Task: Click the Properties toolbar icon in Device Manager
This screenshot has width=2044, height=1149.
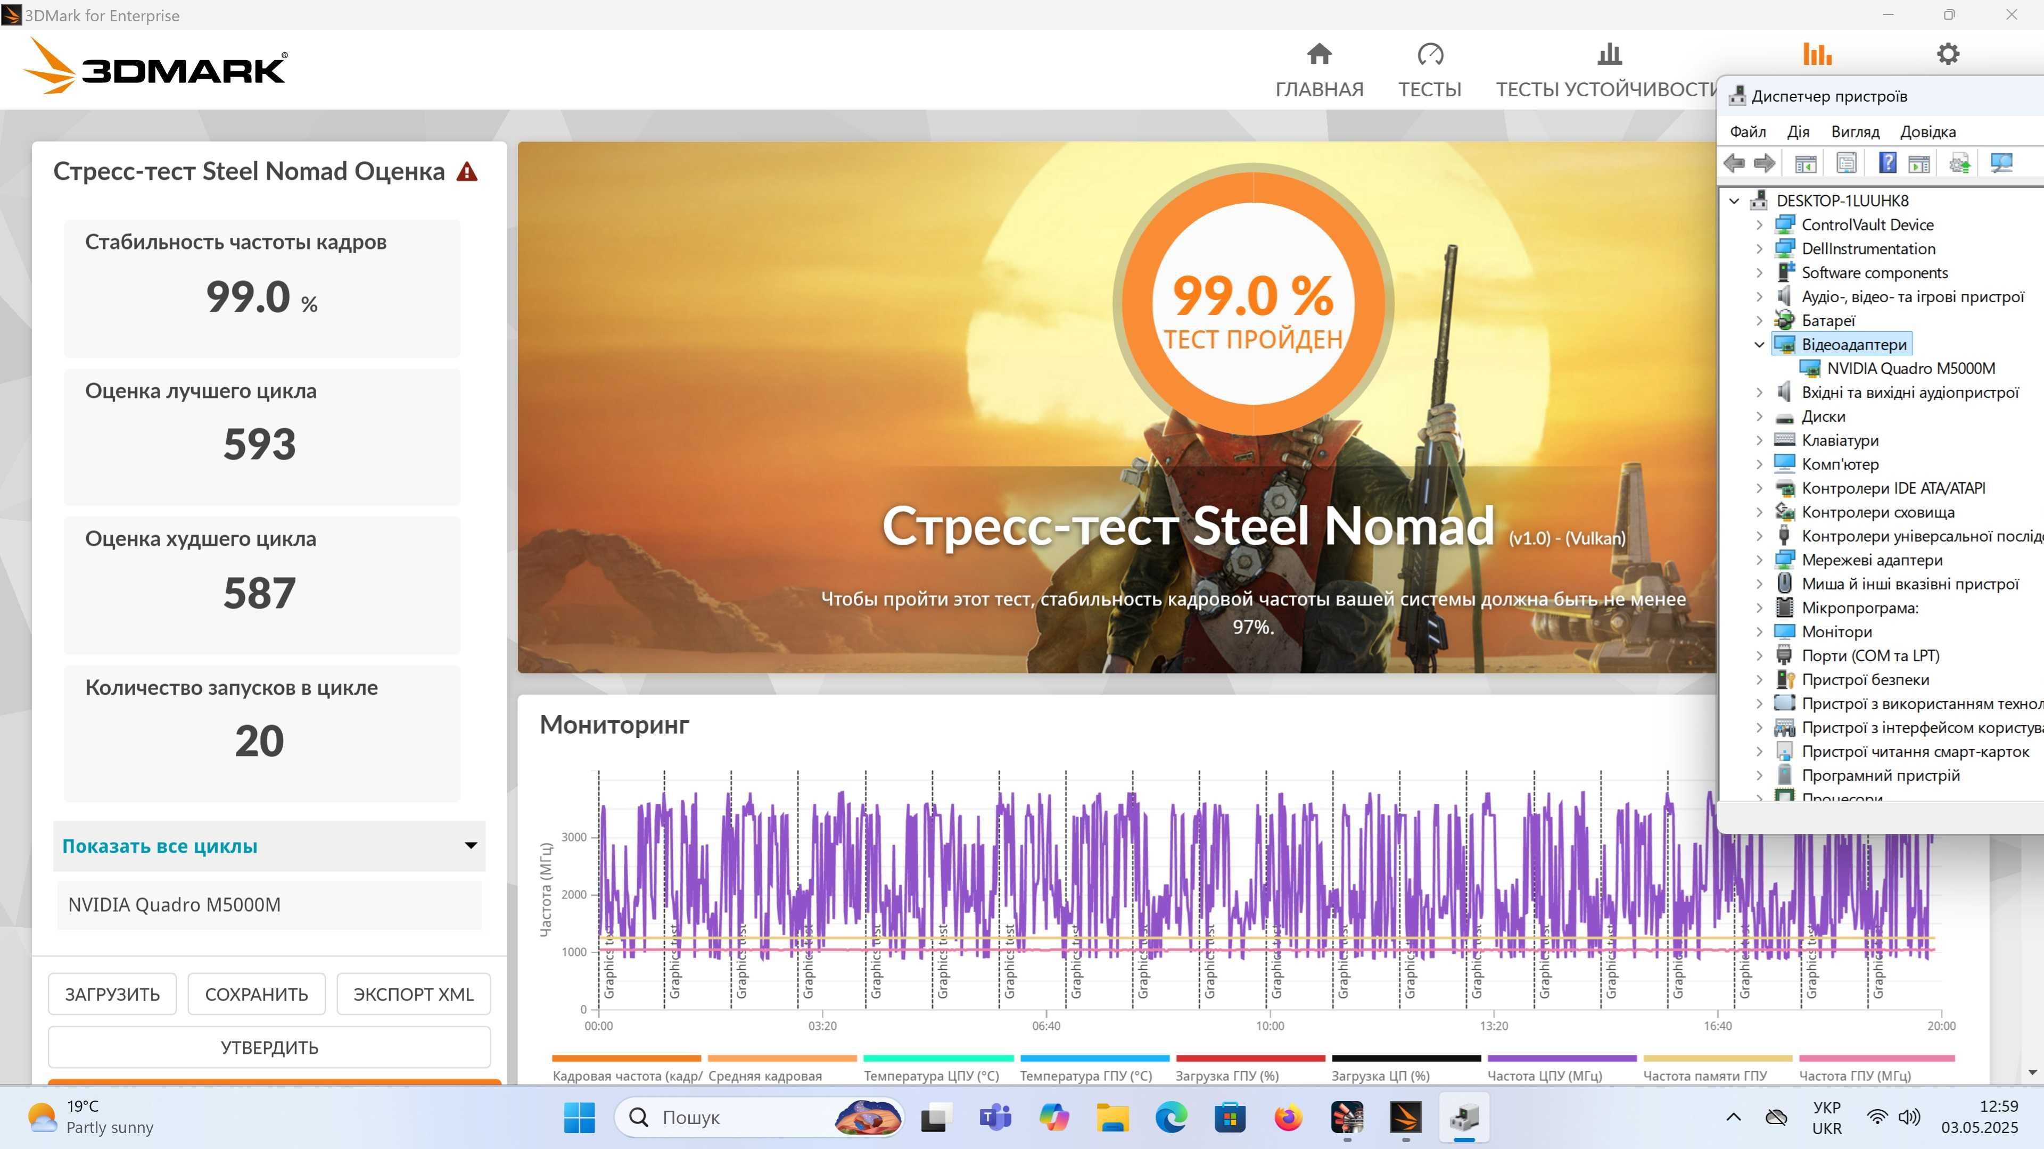Action: [x=1847, y=163]
